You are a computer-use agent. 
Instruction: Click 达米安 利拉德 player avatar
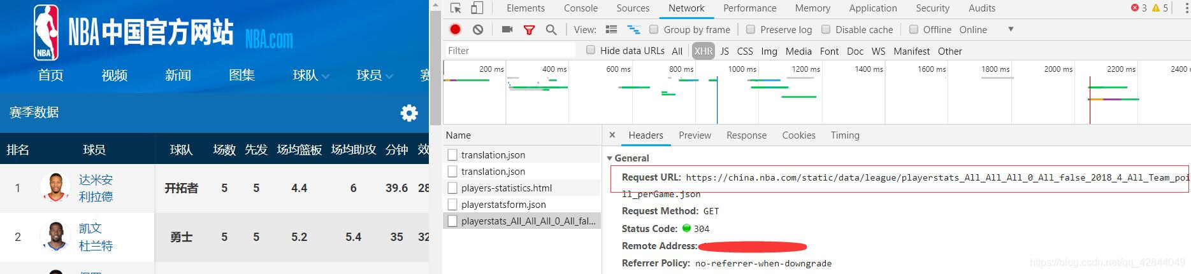point(55,188)
